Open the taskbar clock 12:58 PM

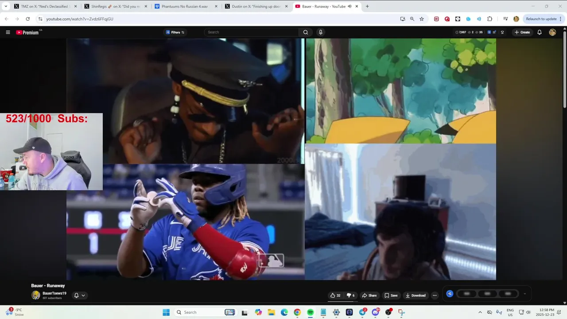click(545, 312)
